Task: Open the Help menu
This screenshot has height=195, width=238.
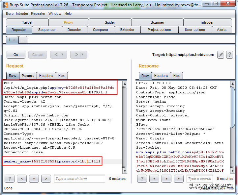Action: coord(68,13)
